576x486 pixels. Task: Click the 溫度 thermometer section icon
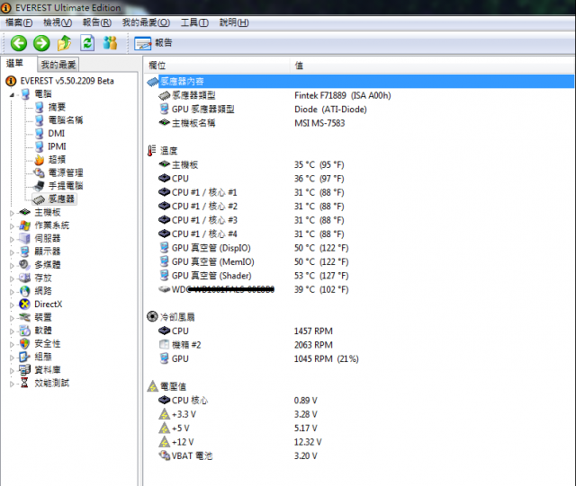(x=151, y=150)
